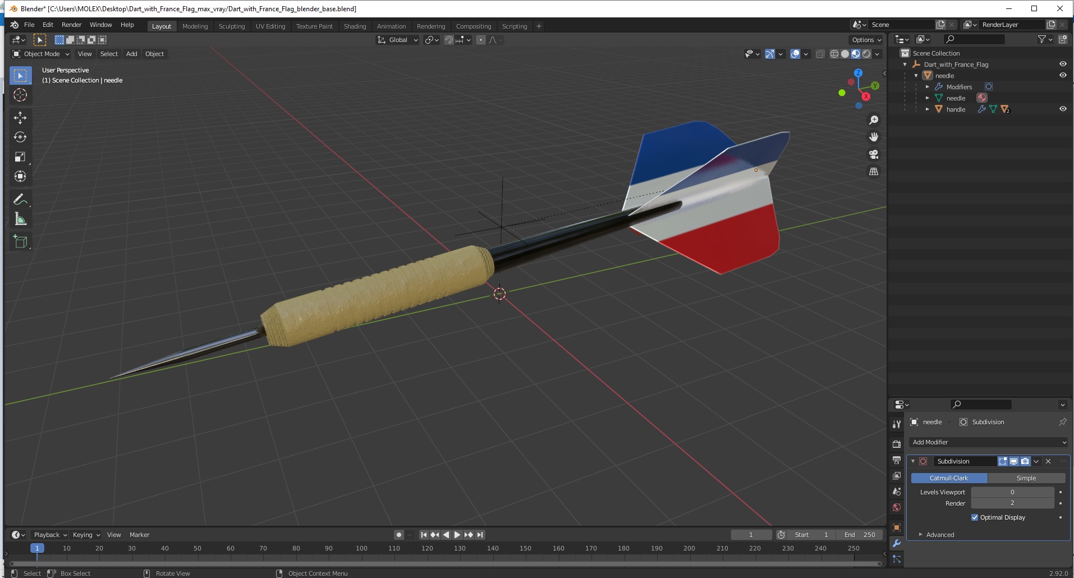Play the animation in reverse
This screenshot has width=1074, height=578.
446,535
